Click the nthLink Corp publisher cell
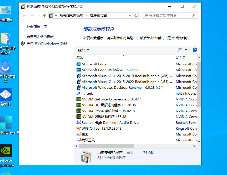This screenshot has height=175, width=227. pos(186,93)
